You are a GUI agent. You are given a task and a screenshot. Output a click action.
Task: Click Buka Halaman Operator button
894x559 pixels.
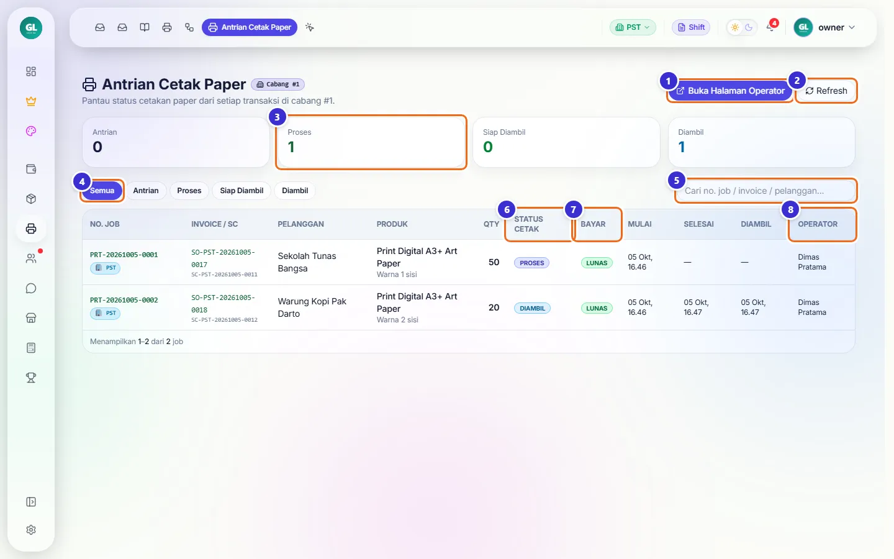tap(731, 91)
